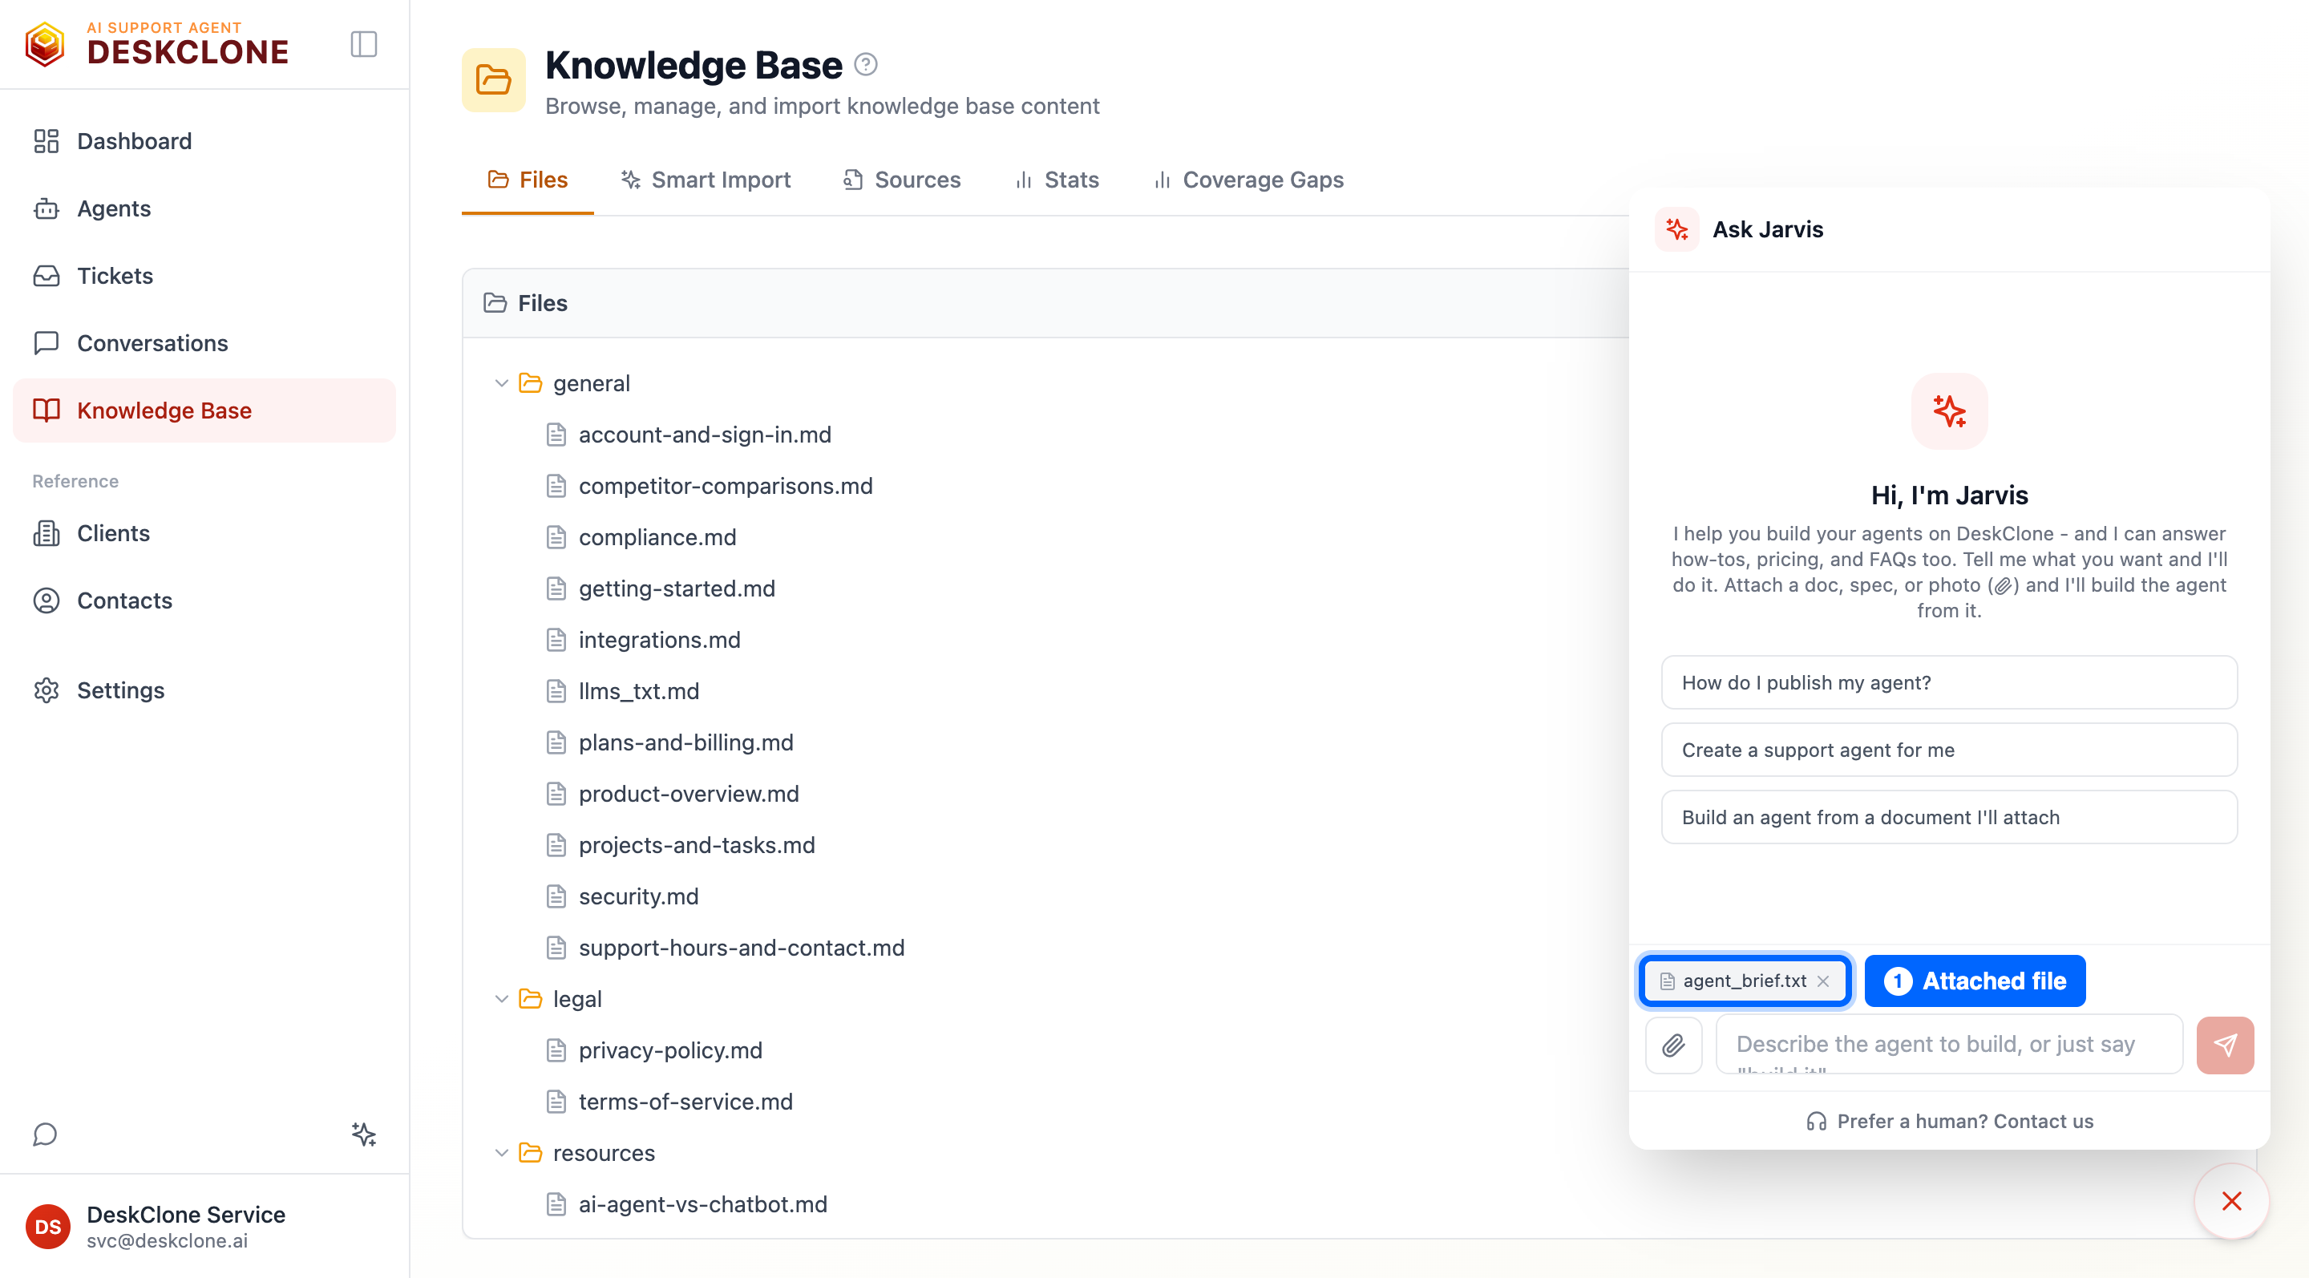Remove the agent_brief.txt attachment
This screenshot has width=2309, height=1278.
pyautogui.click(x=1823, y=981)
